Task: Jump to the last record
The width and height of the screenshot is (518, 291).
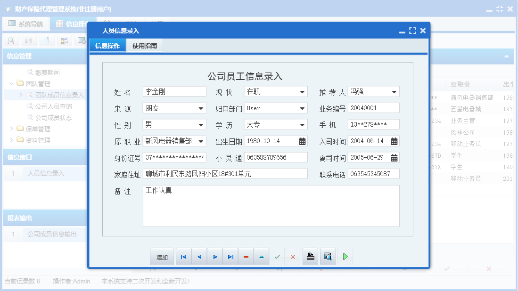Action: (x=230, y=256)
